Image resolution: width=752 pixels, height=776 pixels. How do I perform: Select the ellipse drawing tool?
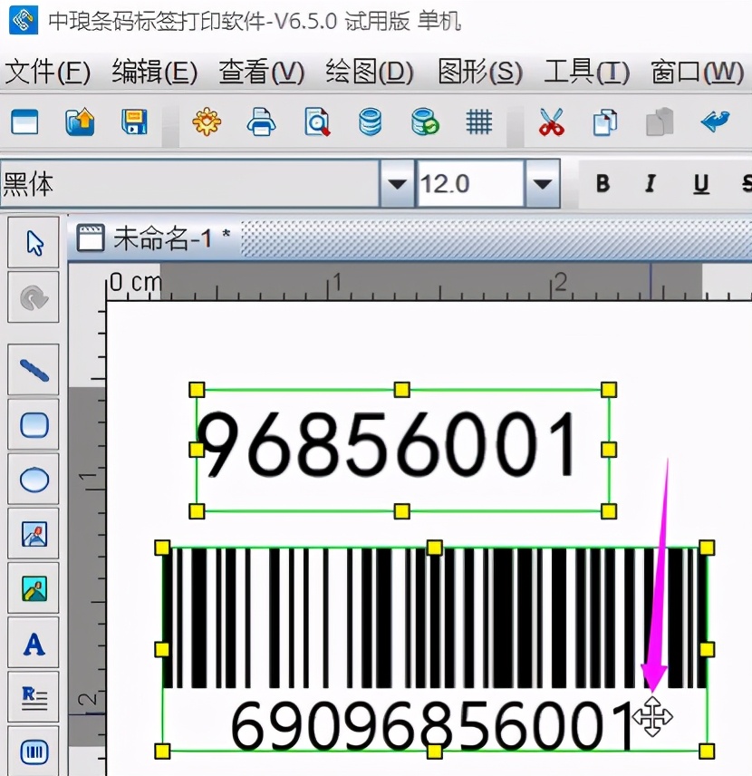pyautogui.click(x=34, y=480)
